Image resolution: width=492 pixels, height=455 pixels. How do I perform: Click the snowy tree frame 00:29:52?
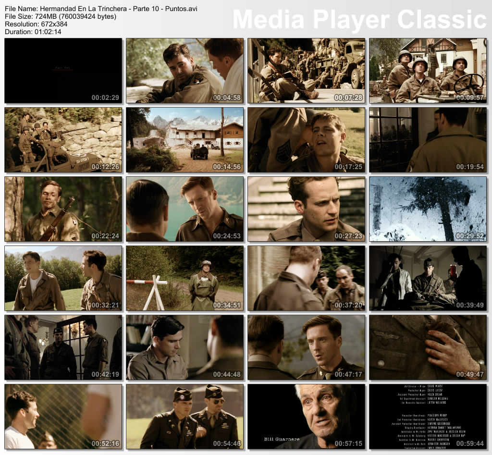point(428,209)
